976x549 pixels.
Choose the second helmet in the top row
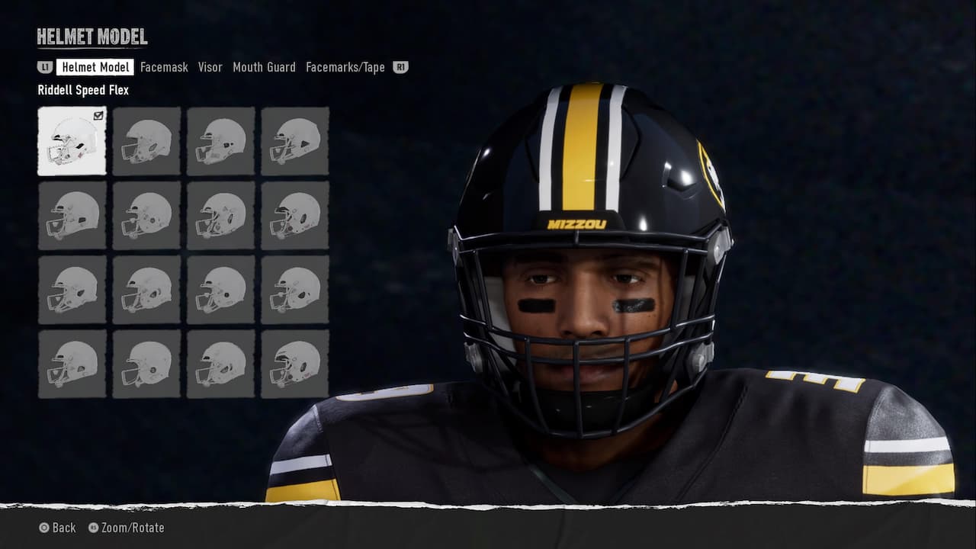coord(146,141)
